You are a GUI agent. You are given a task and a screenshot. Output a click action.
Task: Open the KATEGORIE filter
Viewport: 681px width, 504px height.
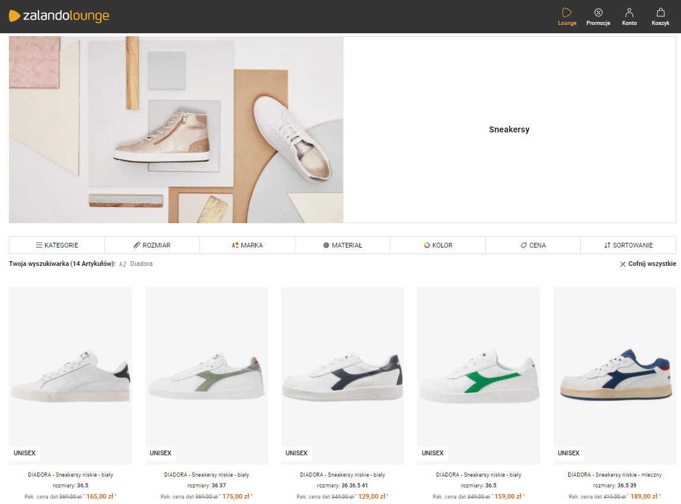[x=57, y=245]
